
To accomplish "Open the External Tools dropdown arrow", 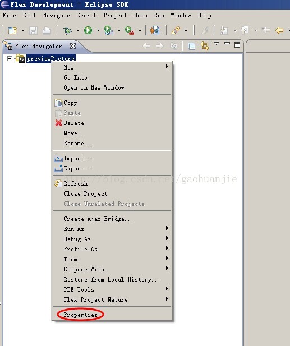I will [x=140, y=30].
